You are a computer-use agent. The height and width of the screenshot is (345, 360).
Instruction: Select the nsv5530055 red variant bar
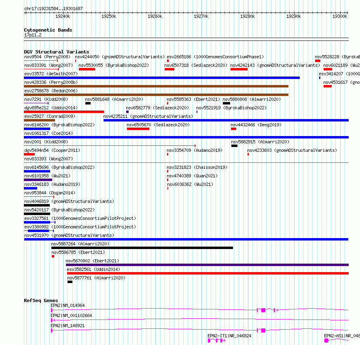point(87,69)
